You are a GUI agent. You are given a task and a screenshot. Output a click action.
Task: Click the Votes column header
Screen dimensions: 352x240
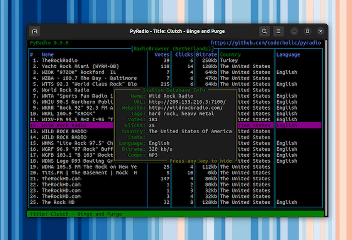pyautogui.click(x=162, y=55)
